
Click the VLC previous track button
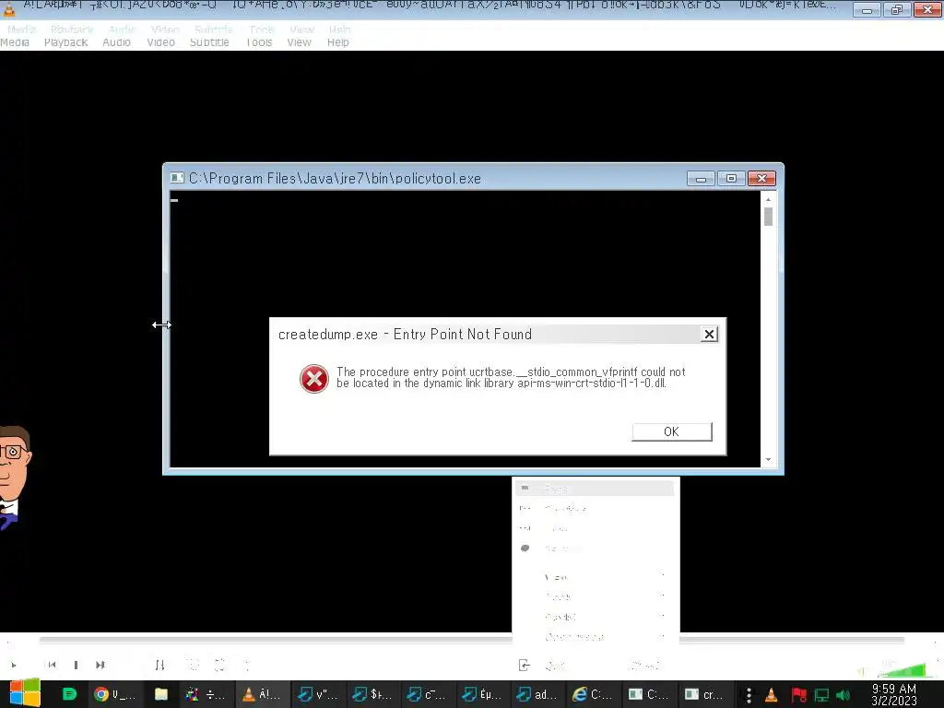(52, 665)
